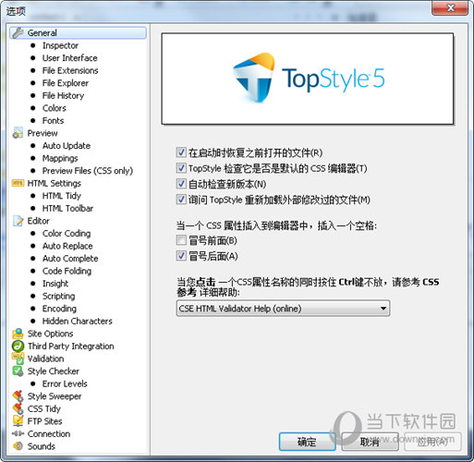Image resolution: width=474 pixels, height=462 pixels.
Task: Open the Fonts settings page
Action: pos(53,121)
